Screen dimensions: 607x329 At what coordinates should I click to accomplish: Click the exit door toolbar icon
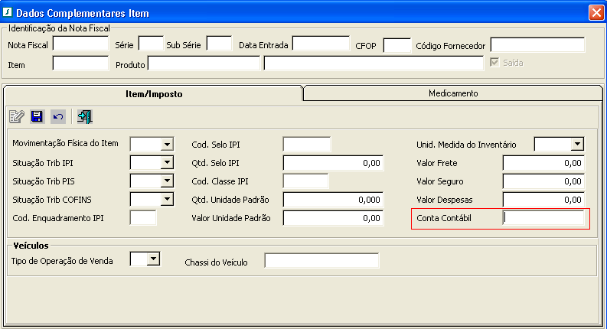84,116
